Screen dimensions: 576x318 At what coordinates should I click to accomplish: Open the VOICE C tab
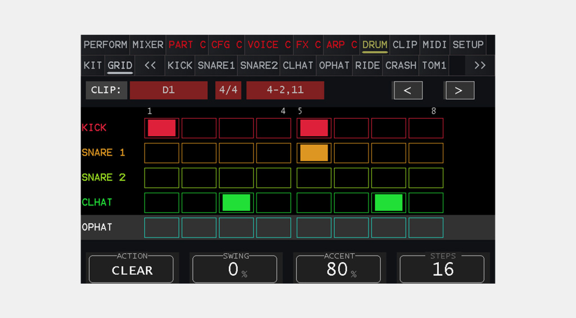coord(269,45)
